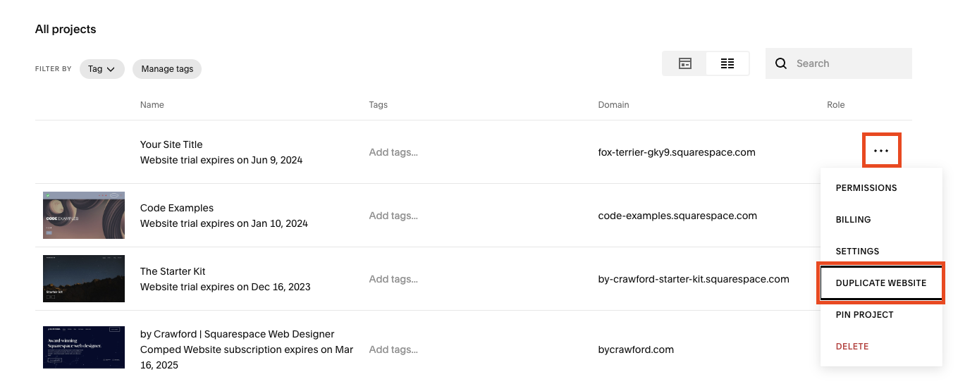977x384 pixels.
Task: Open the Your Site Title project name
Action: click(171, 144)
